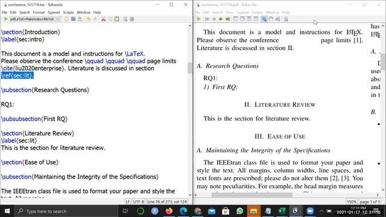Open Firefox from the taskbar
The image size is (386, 217).
(x=169, y=211)
